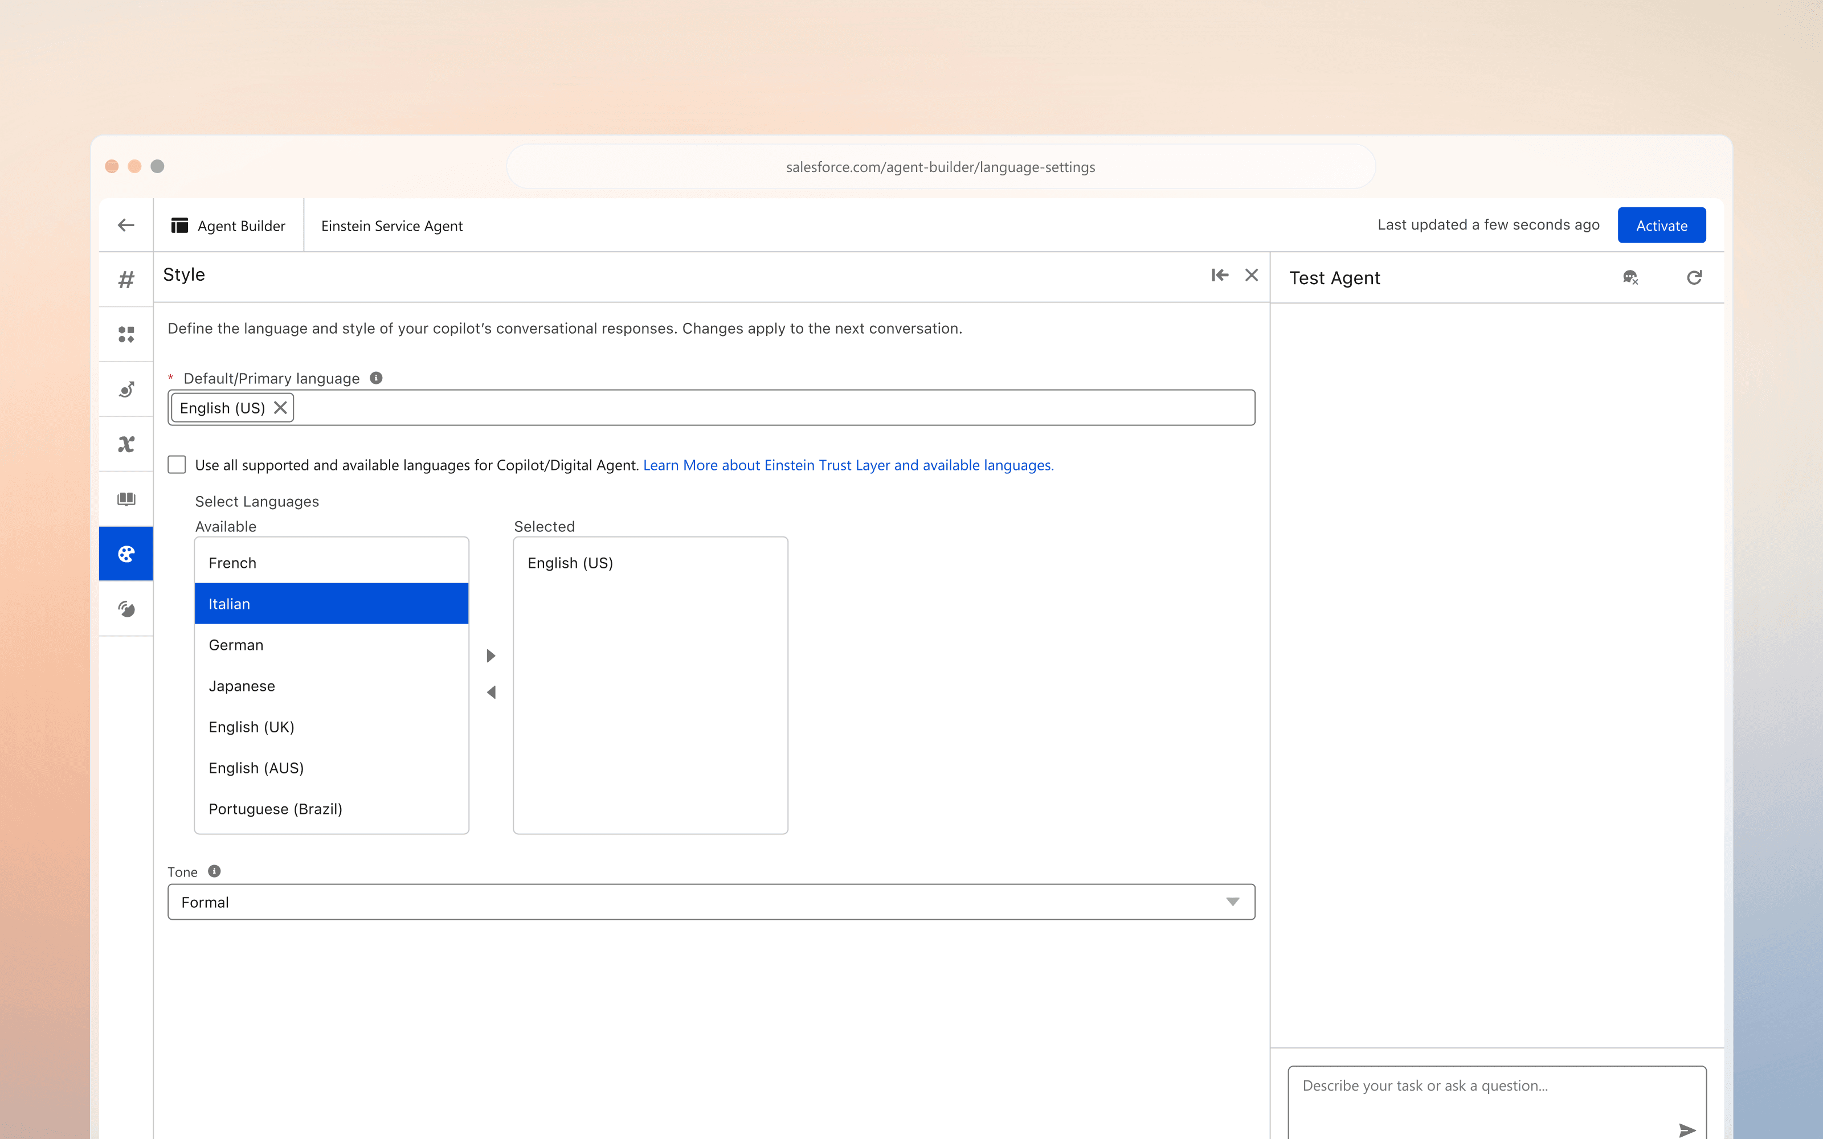This screenshot has width=1823, height=1139.
Task: Select English (AUS) in Available list
Action: (332, 768)
